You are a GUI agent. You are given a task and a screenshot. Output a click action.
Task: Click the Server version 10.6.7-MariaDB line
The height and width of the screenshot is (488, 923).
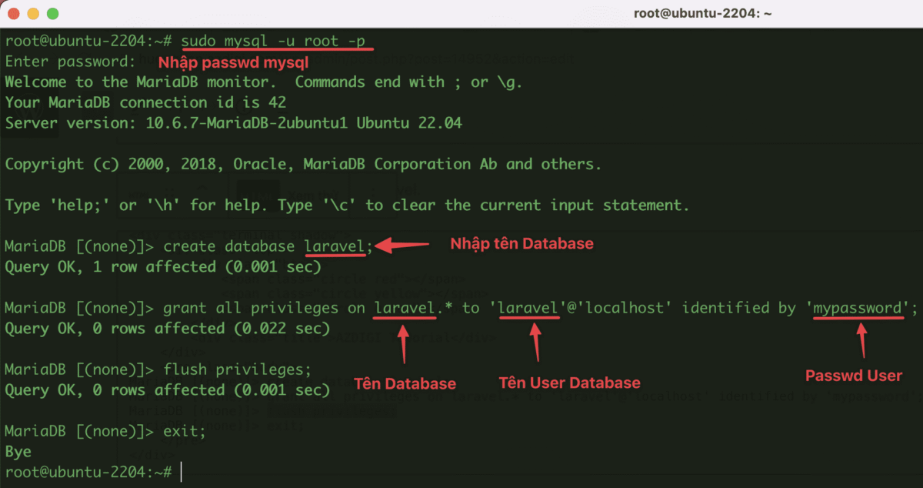pos(233,123)
